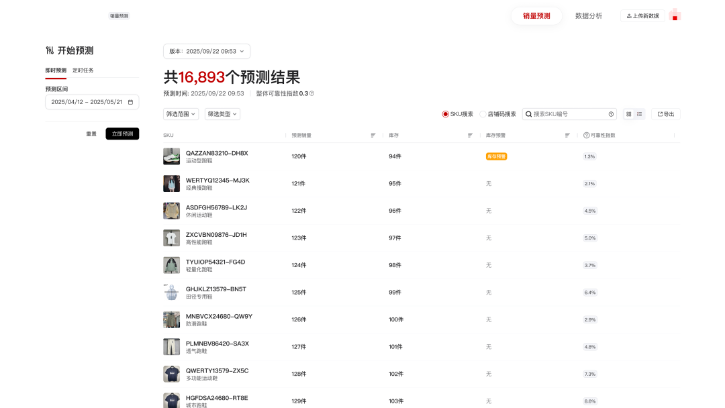Viewport: 725px width, 408px height.
Task: Click the help icon inside the SKU search box
Action: pyautogui.click(x=610, y=114)
